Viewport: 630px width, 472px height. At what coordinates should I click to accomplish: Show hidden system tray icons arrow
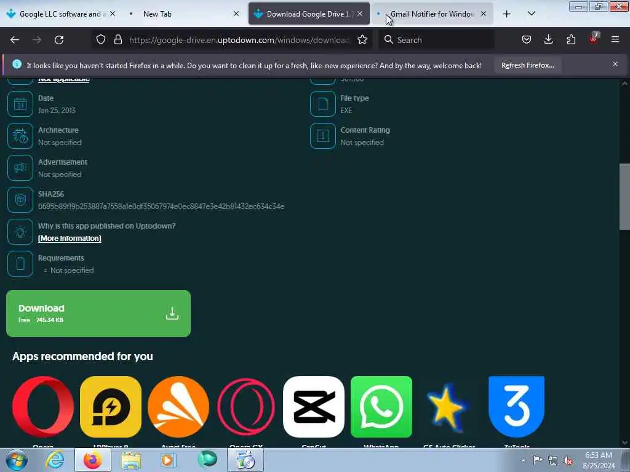click(523, 460)
